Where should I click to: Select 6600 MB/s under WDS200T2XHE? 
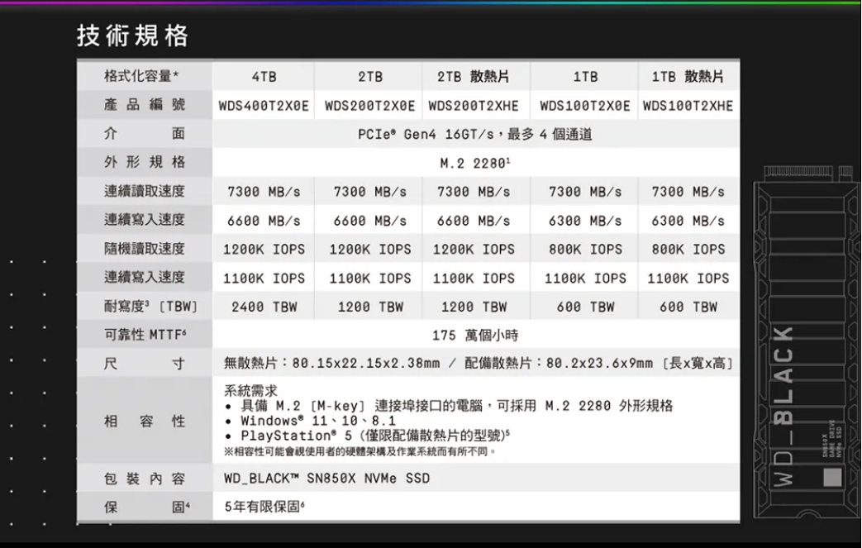(474, 221)
